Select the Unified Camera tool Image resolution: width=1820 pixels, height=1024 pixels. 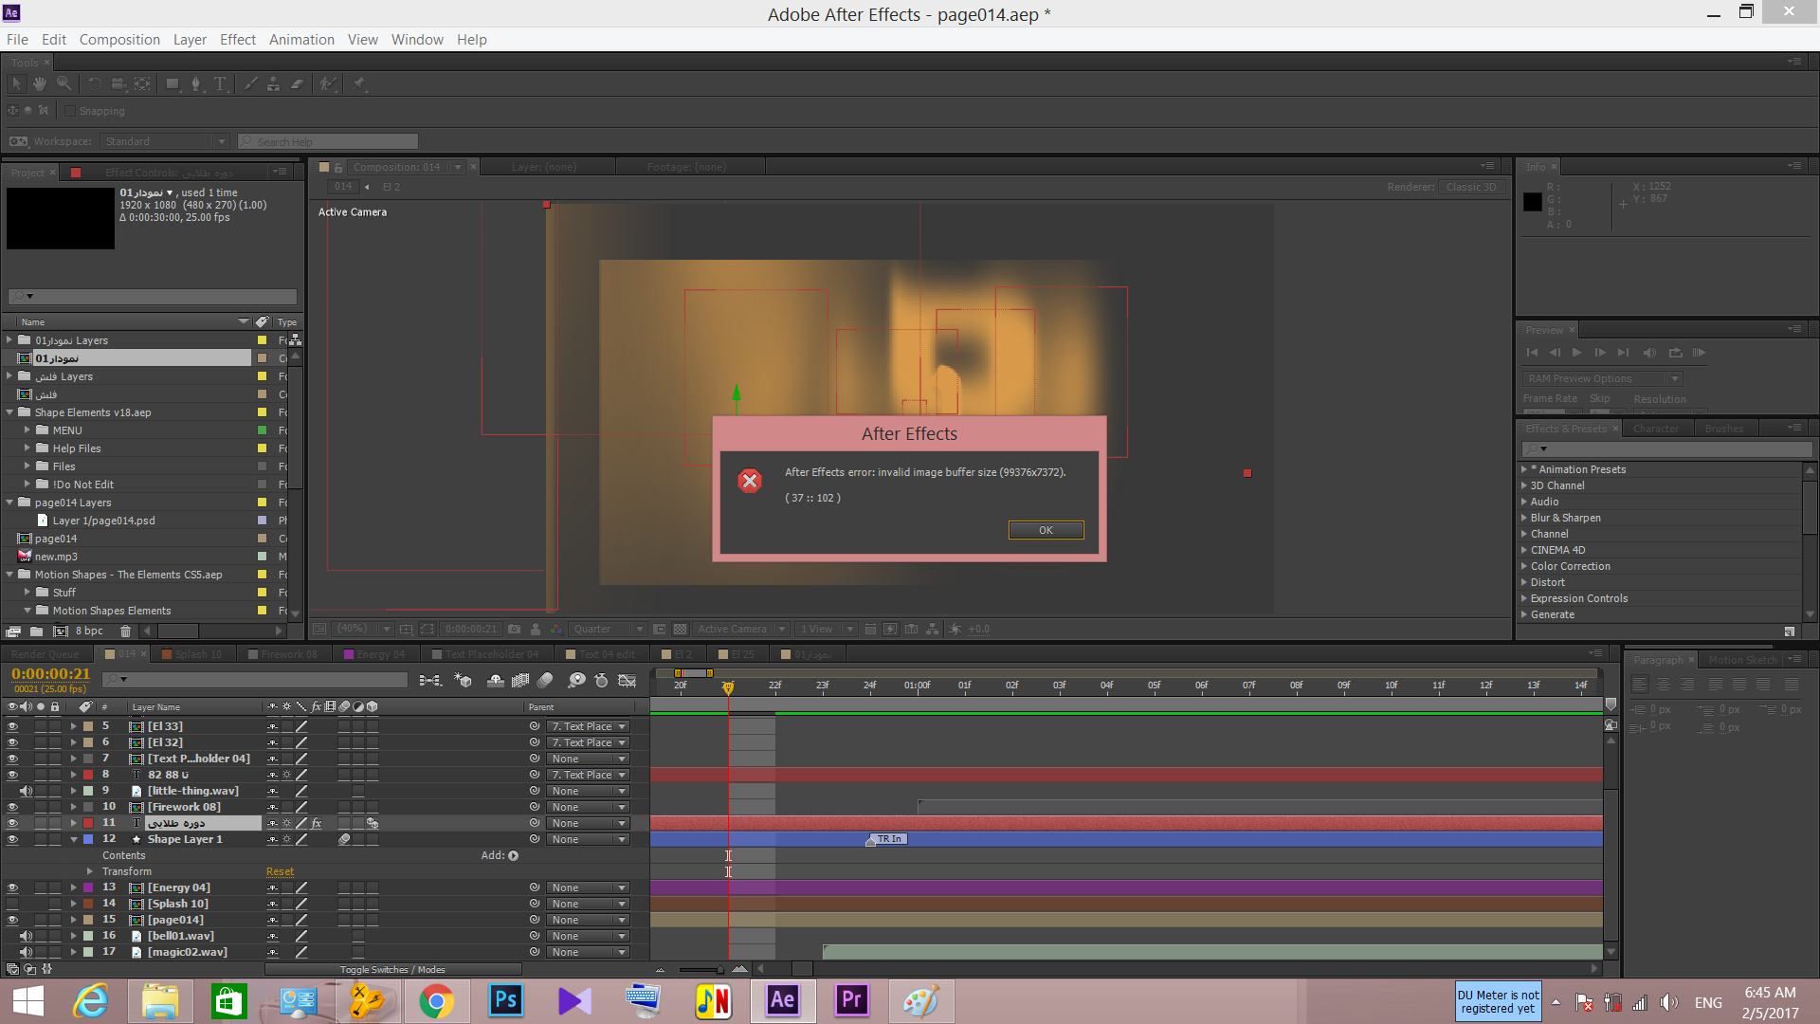[x=118, y=83]
